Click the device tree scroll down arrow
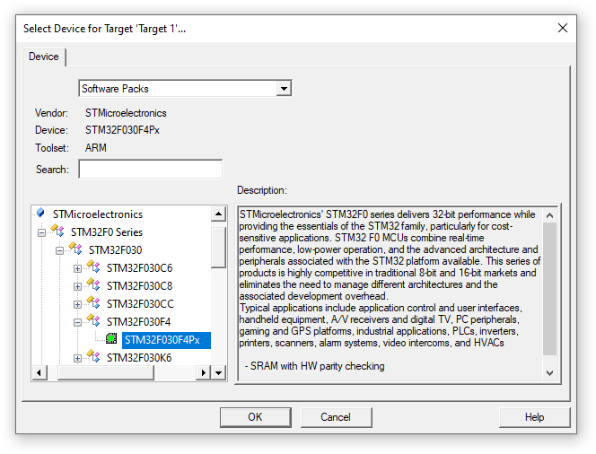The image size is (596, 454). 218,372
